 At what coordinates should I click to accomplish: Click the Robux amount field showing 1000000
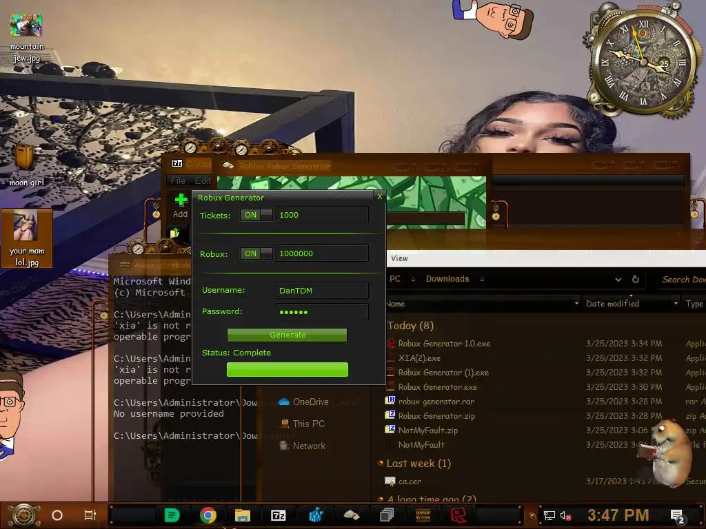[323, 253]
